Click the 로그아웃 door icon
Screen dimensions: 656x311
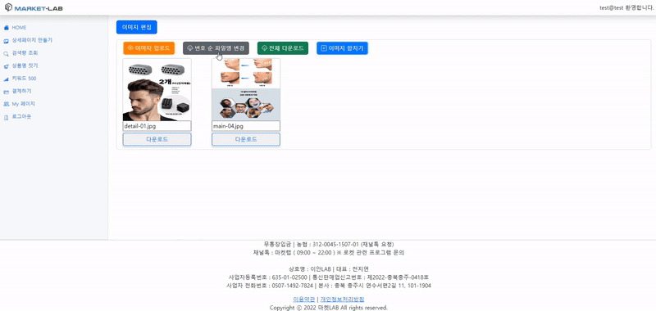[x=7, y=117]
